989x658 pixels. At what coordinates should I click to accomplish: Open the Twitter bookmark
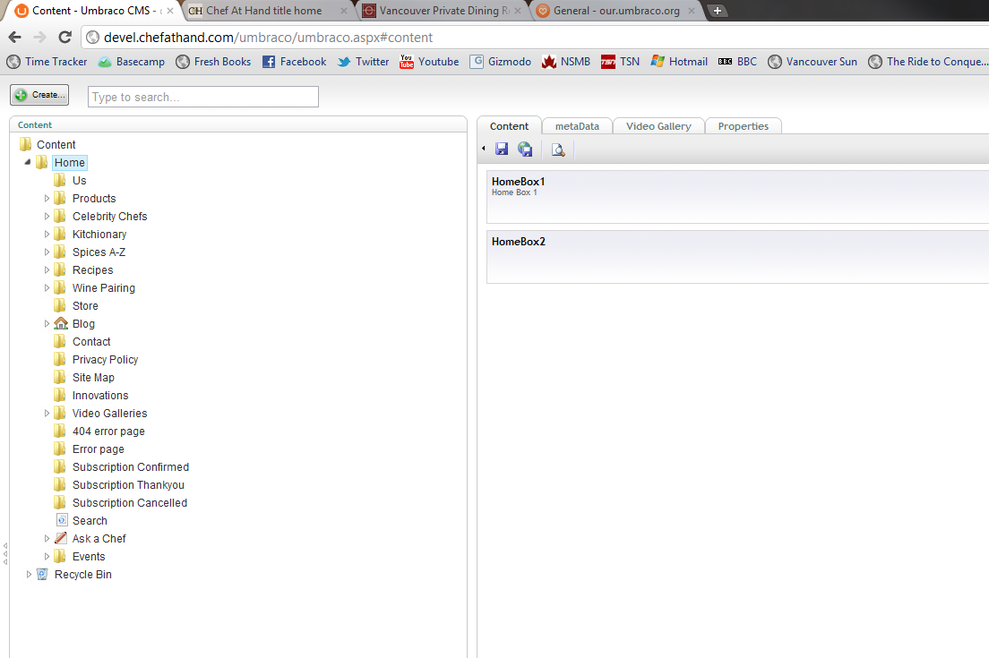pos(363,62)
